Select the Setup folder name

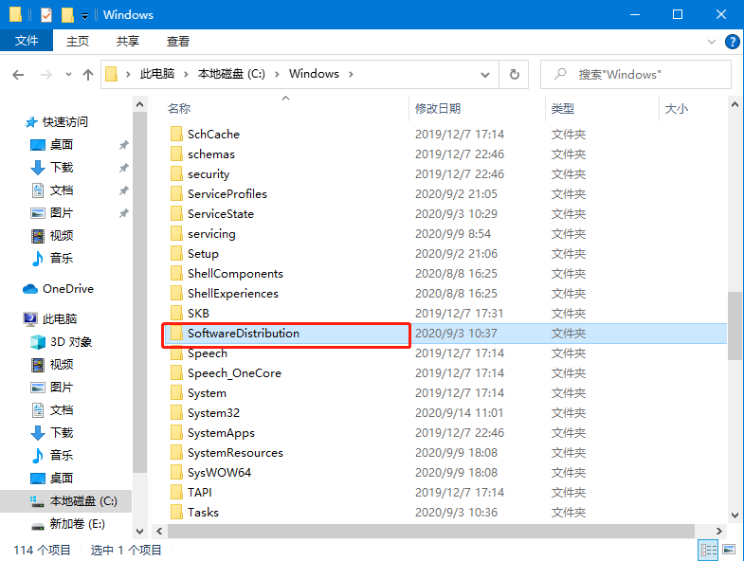click(x=203, y=254)
